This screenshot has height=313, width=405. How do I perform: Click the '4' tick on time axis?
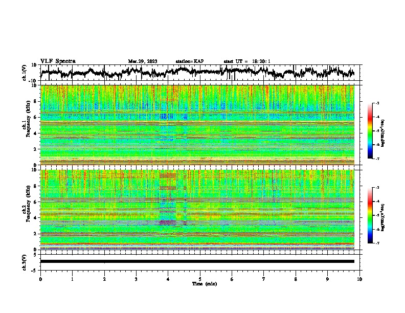coord(168,279)
